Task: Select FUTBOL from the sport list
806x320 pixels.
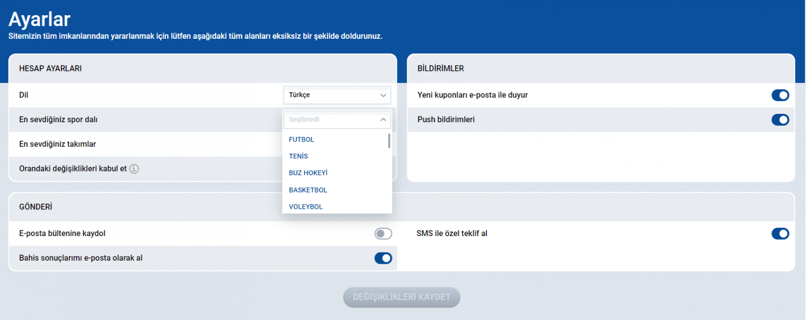Action: click(x=302, y=140)
